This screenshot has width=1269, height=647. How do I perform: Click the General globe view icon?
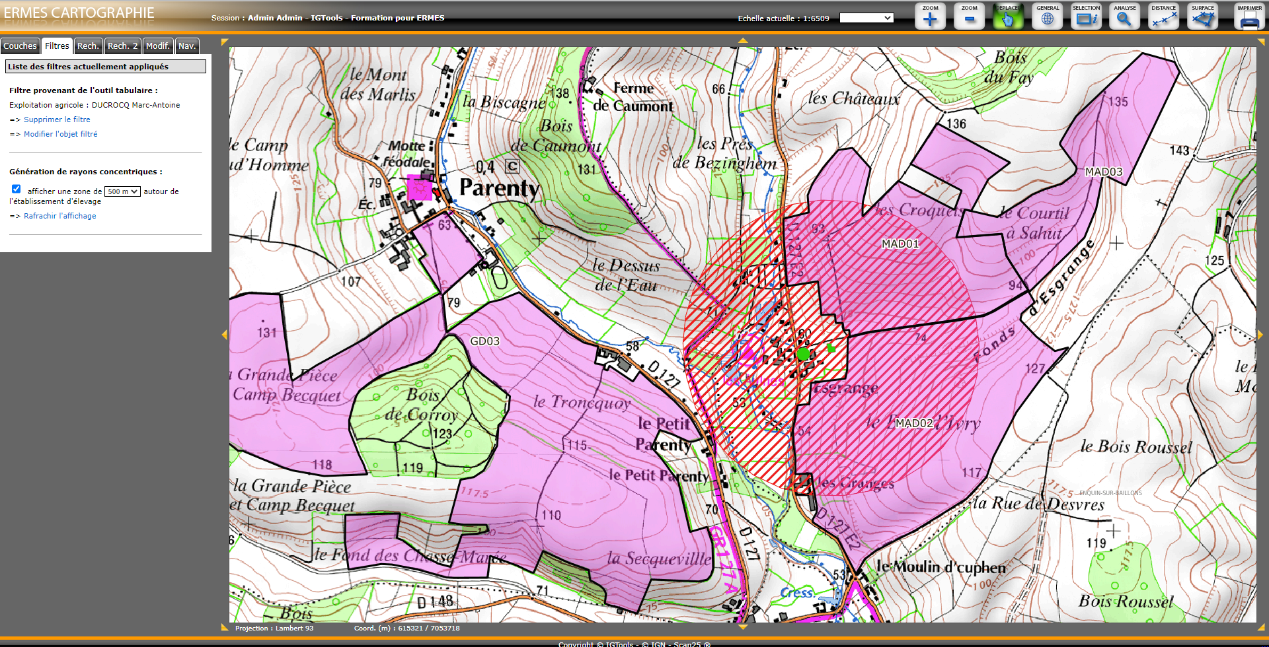coord(1047,17)
